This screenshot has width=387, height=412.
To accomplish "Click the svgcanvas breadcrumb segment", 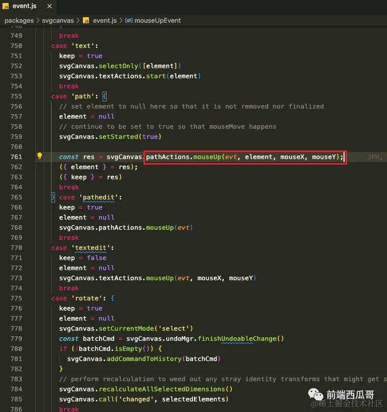I will click(58, 21).
